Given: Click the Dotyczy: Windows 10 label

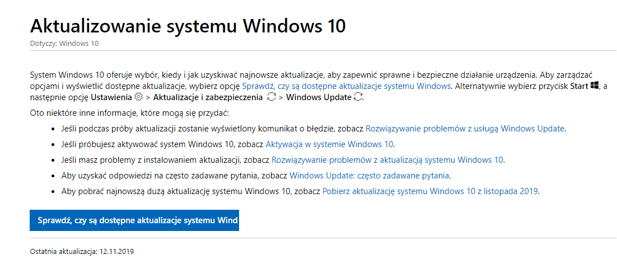Looking at the screenshot, I should coord(64,44).
